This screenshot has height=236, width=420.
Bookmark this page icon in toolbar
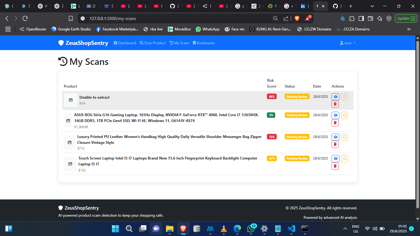tap(71, 18)
